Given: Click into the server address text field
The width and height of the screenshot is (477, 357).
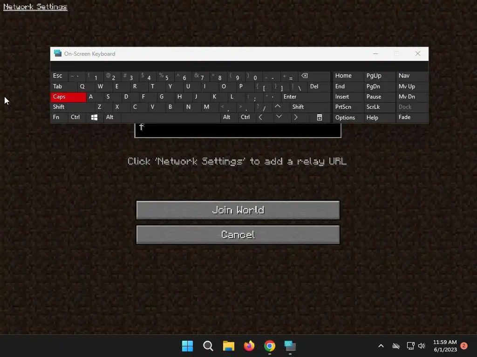Looking at the screenshot, I should pyautogui.click(x=238, y=131).
